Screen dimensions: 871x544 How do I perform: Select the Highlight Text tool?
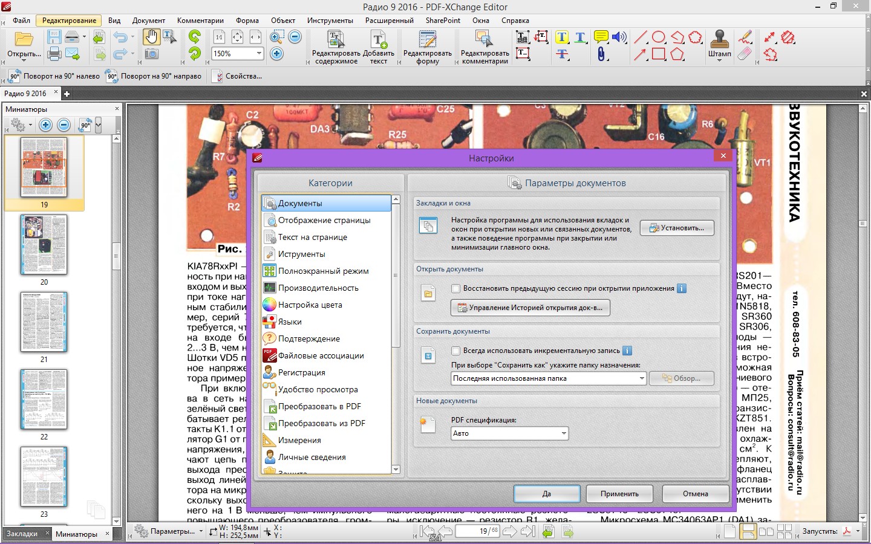[x=562, y=37]
